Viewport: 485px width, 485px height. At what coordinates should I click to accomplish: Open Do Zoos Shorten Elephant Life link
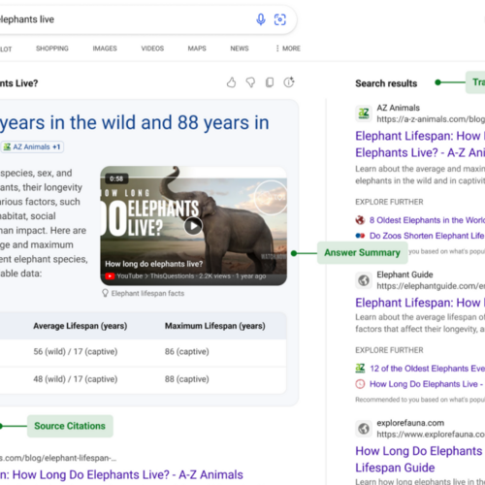[x=427, y=236]
